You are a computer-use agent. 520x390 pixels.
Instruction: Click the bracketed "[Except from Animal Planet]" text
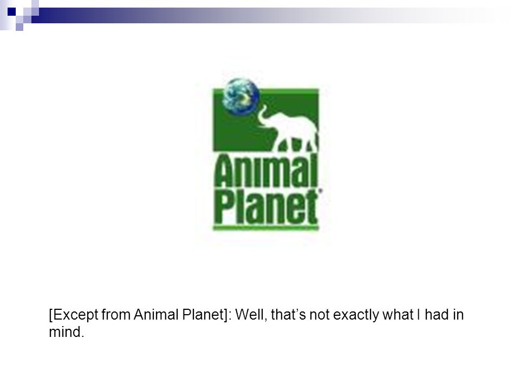[139, 314]
